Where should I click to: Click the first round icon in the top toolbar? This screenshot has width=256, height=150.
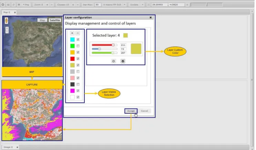pos(3,5)
